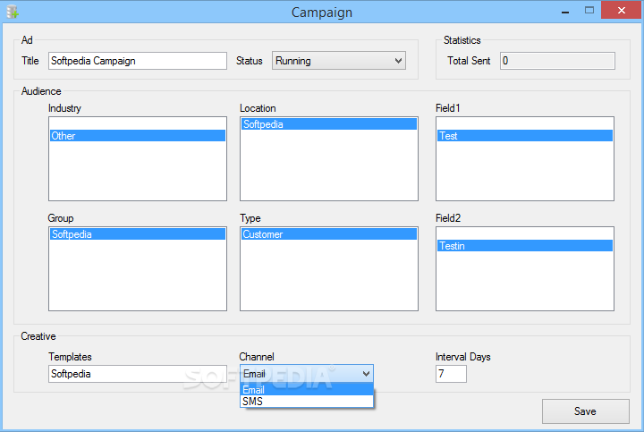The height and width of the screenshot is (432, 644).
Task: Collapse the Channel dropdown arrow
Action: pos(366,374)
